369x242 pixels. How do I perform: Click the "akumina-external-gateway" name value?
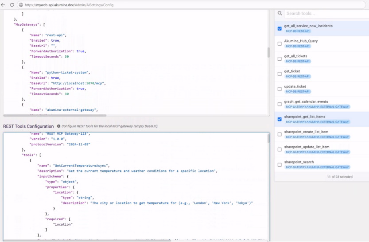click(70, 110)
